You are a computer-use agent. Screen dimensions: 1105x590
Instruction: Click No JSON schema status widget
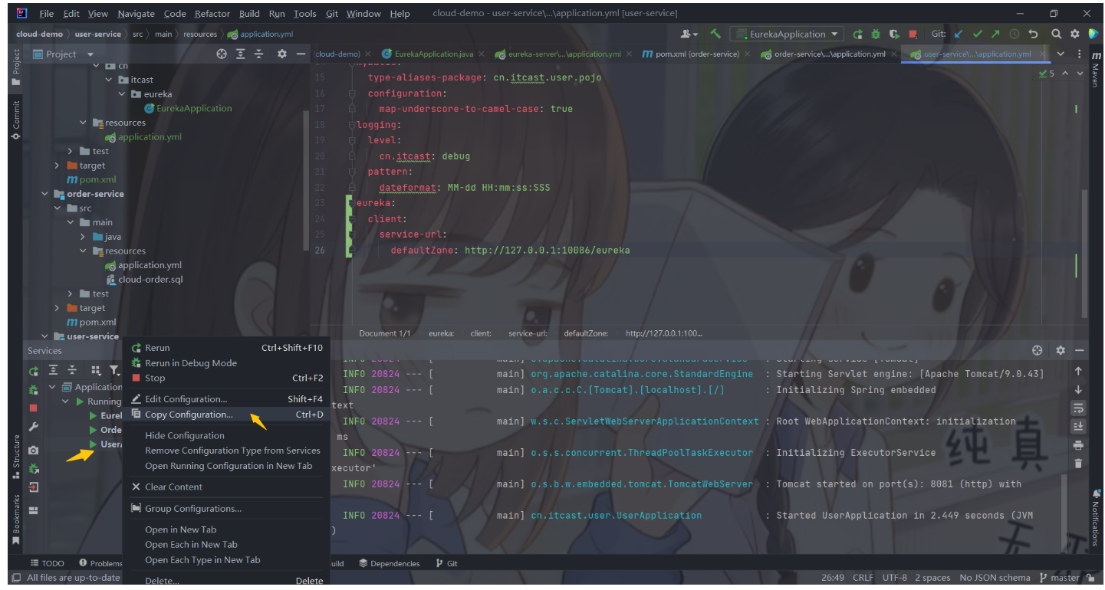click(995, 578)
